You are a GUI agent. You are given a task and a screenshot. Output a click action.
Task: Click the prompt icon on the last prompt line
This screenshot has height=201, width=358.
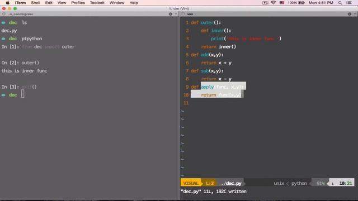(3, 95)
